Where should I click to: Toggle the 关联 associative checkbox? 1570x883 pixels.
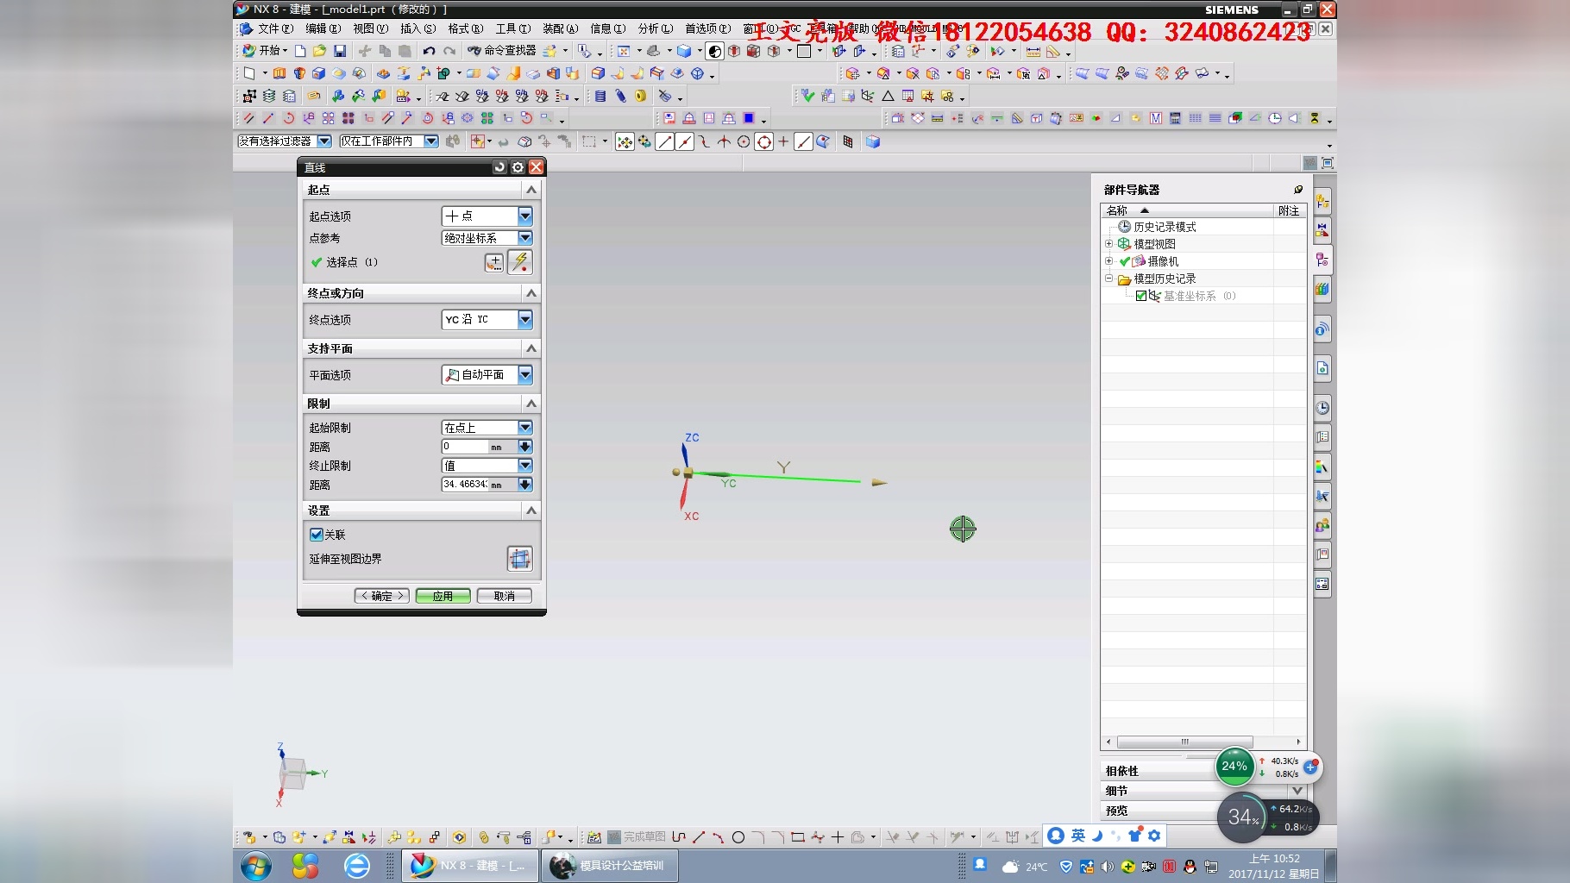tap(317, 535)
